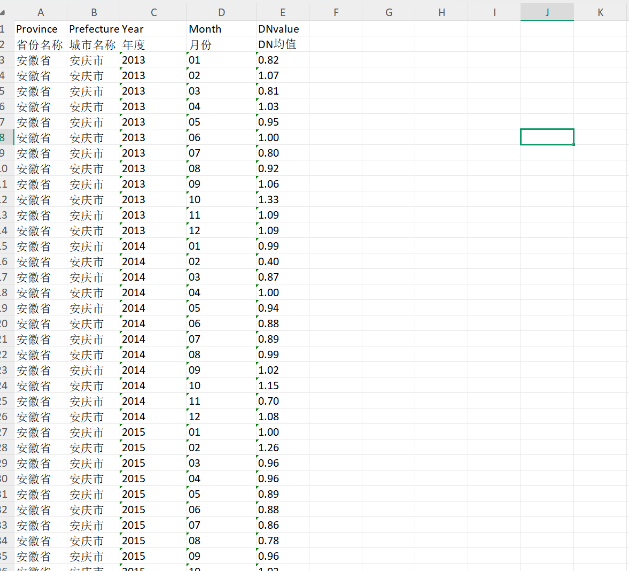Viewport: 629px width, 571px height.
Task: Click the active cell J8
Action: point(547,137)
